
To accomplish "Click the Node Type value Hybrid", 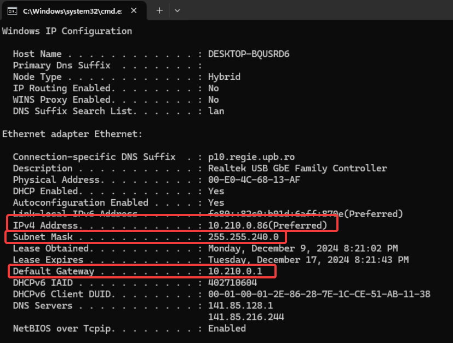I will click(224, 77).
